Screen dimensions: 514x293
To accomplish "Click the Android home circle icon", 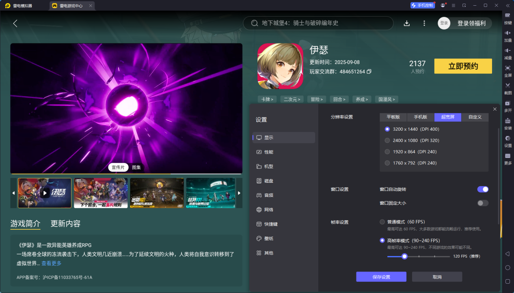I will coord(508,267).
